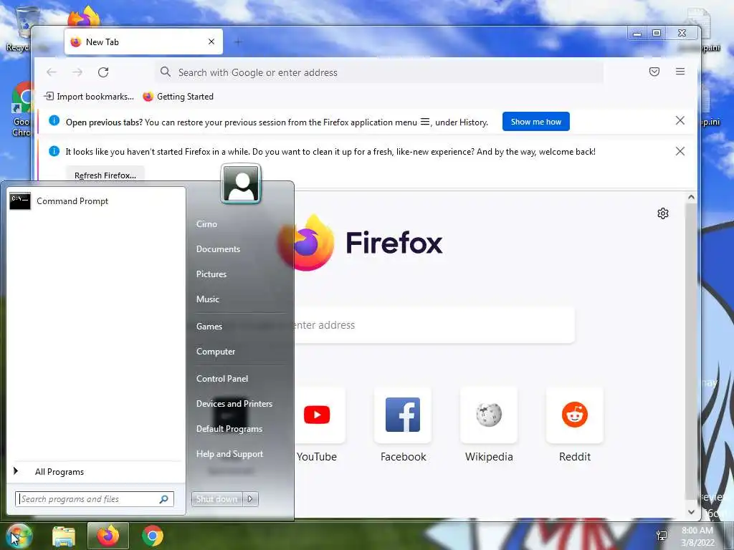The height and width of the screenshot is (550, 734).
Task: Reload the page in Firefox
Action: pos(103,72)
